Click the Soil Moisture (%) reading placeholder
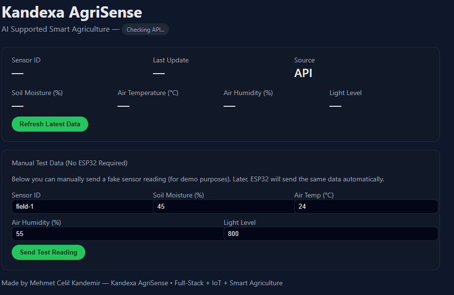This screenshot has height=295, width=454. (x=18, y=105)
